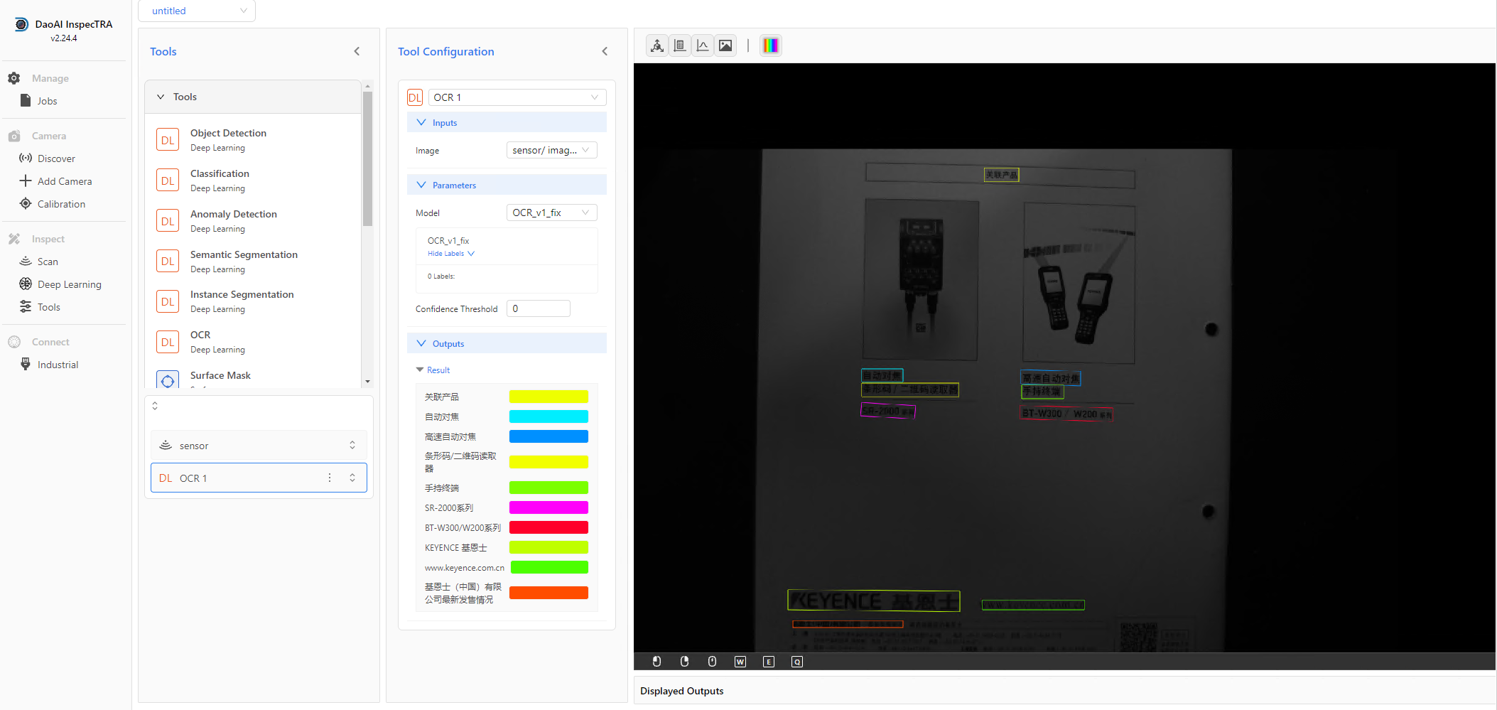Viewport: 1497px width, 710px height.
Task: Click the cyan swatch for 自动对焦
Action: [548, 416]
